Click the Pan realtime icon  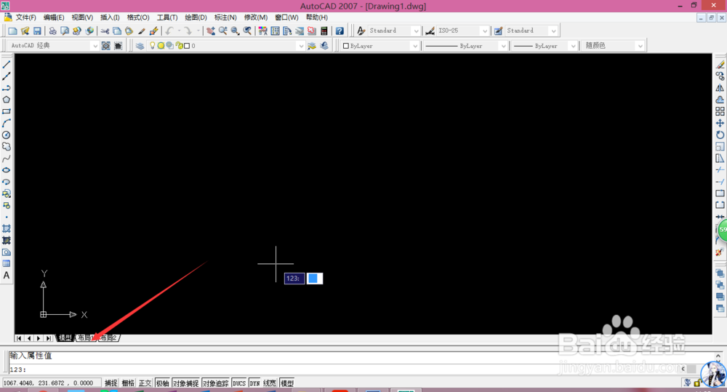[x=211, y=31]
